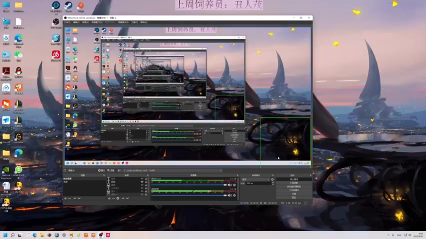Open the NetEase Cloud Music desktop icon
This screenshot has width=426, height=239.
coord(56,56)
